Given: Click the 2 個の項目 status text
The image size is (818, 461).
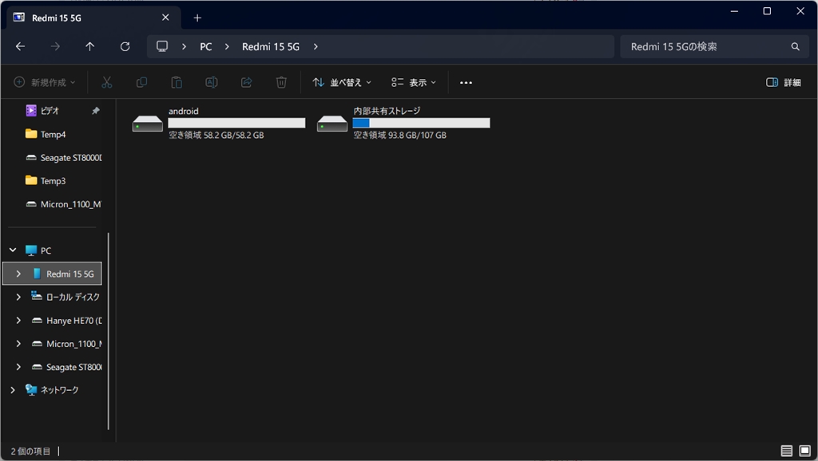Looking at the screenshot, I should 31,451.
